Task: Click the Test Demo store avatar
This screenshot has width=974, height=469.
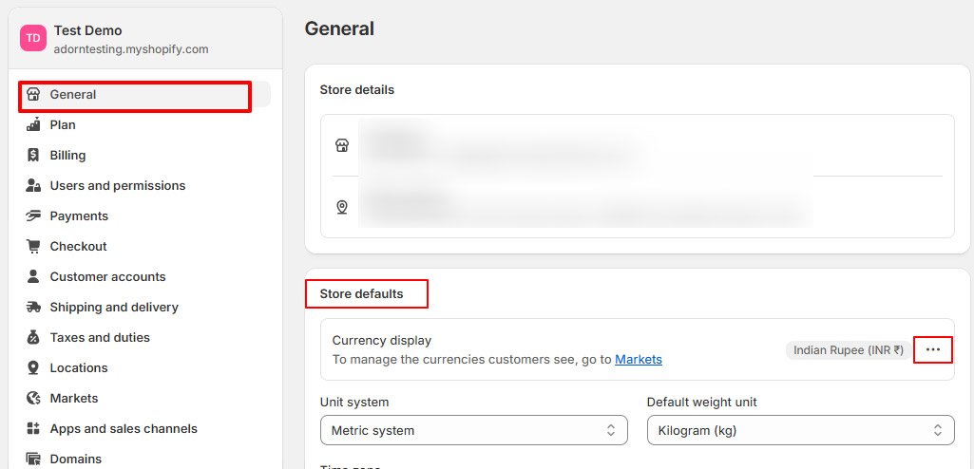Action: coord(33,38)
